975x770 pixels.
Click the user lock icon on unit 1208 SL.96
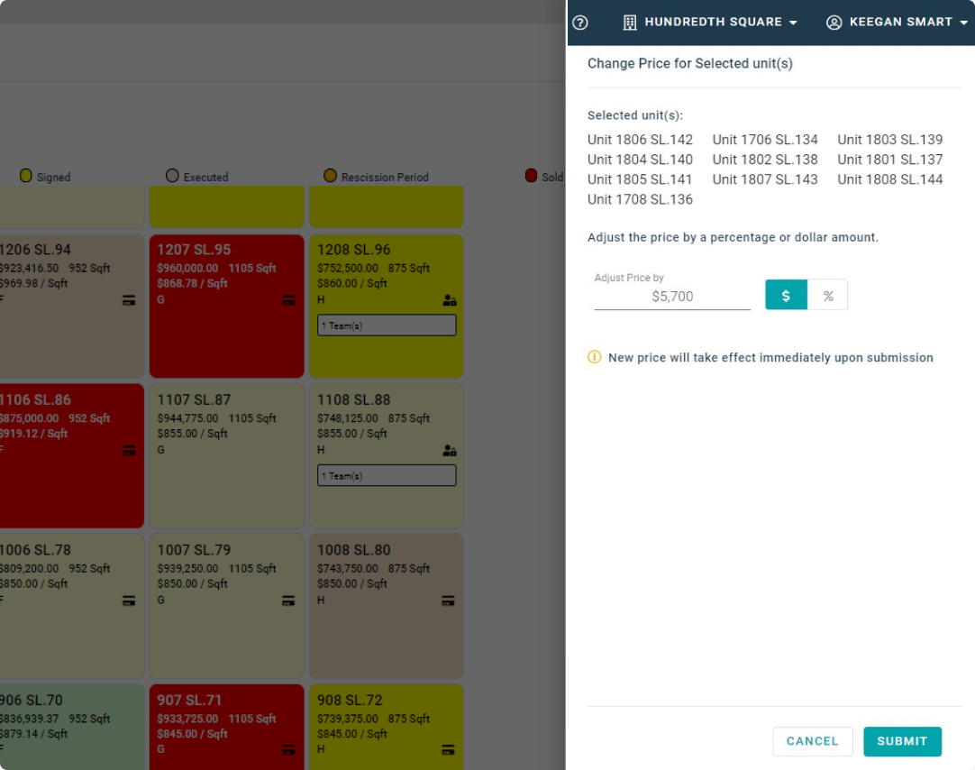tap(449, 300)
